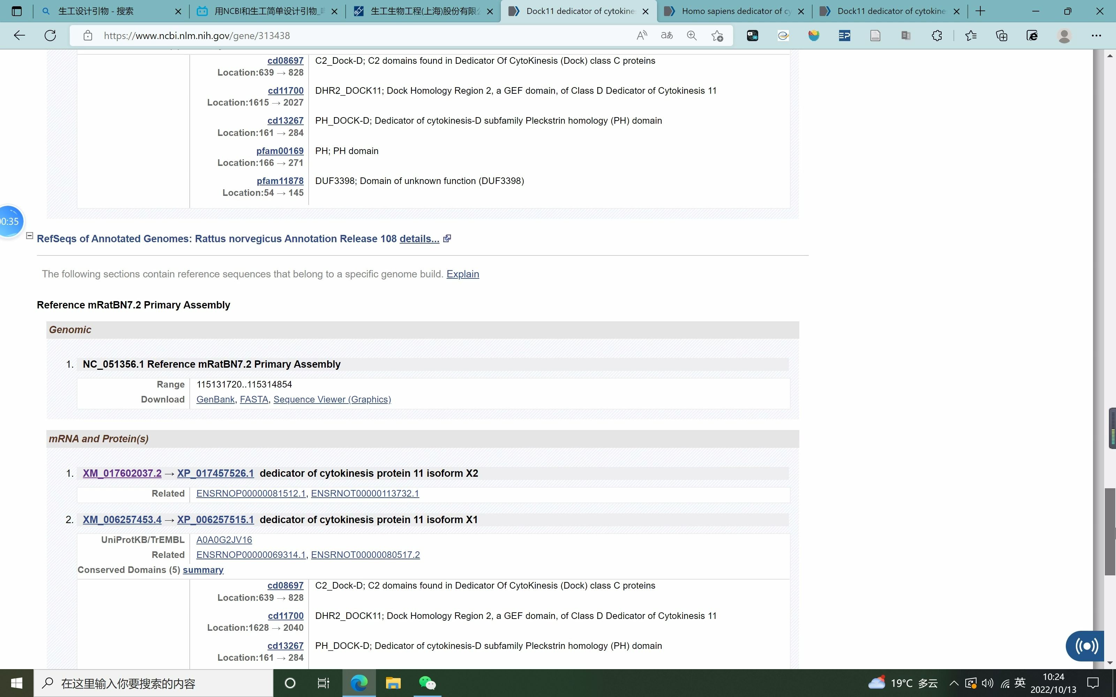Toggle the 英 input method indicator
1116x697 pixels.
[x=1020, y=683]
